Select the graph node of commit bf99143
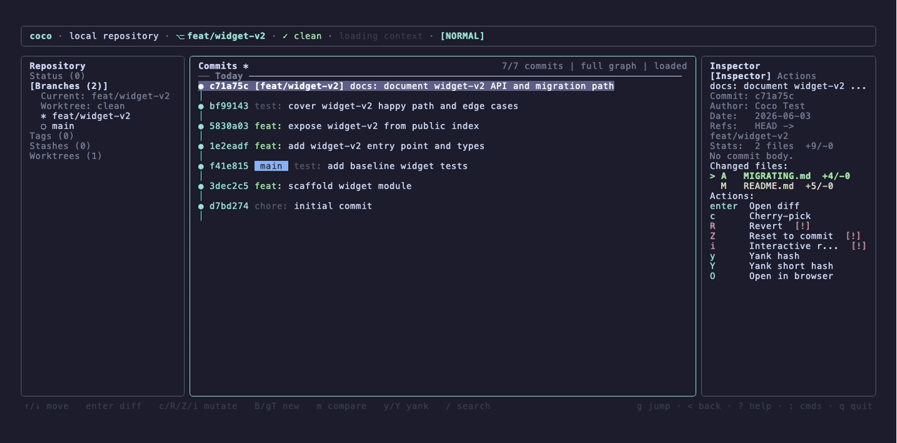This screenshot has width=897, height=443. [201, 107]
